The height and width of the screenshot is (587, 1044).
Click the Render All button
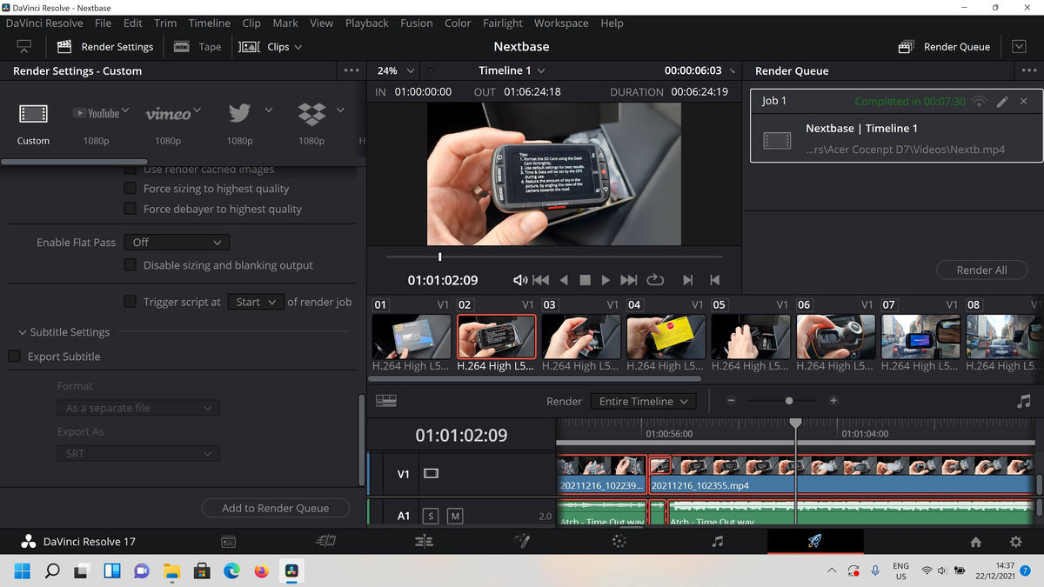(x=981, y=270)
